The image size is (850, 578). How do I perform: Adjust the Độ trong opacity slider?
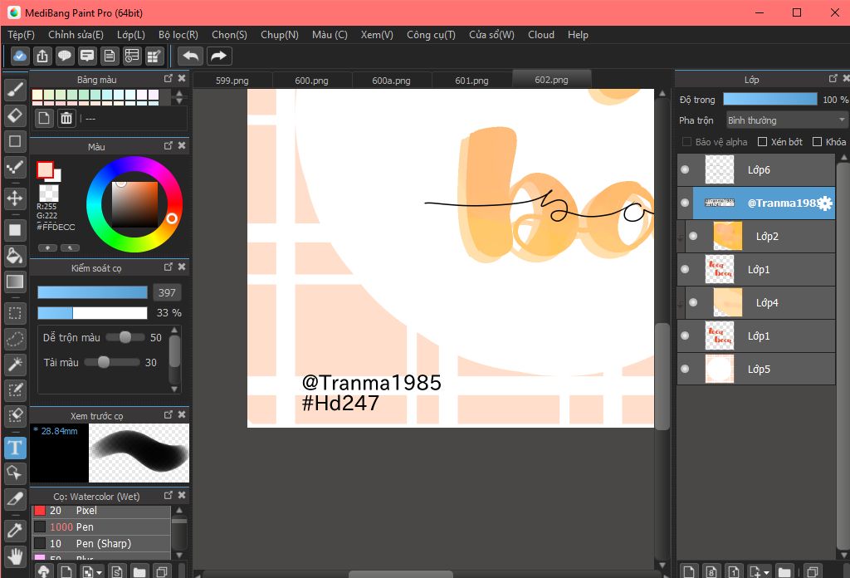point(769,99)
